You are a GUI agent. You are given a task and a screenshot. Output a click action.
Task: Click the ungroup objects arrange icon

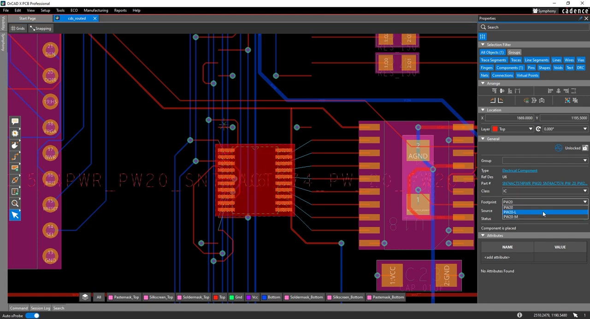575,100
